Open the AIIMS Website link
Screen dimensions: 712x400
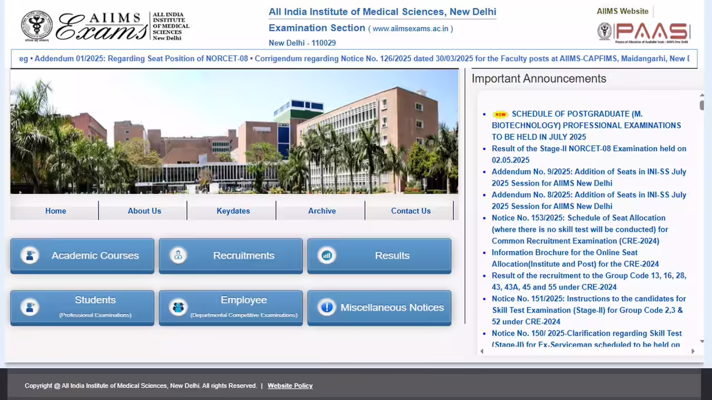click(622, 11)
